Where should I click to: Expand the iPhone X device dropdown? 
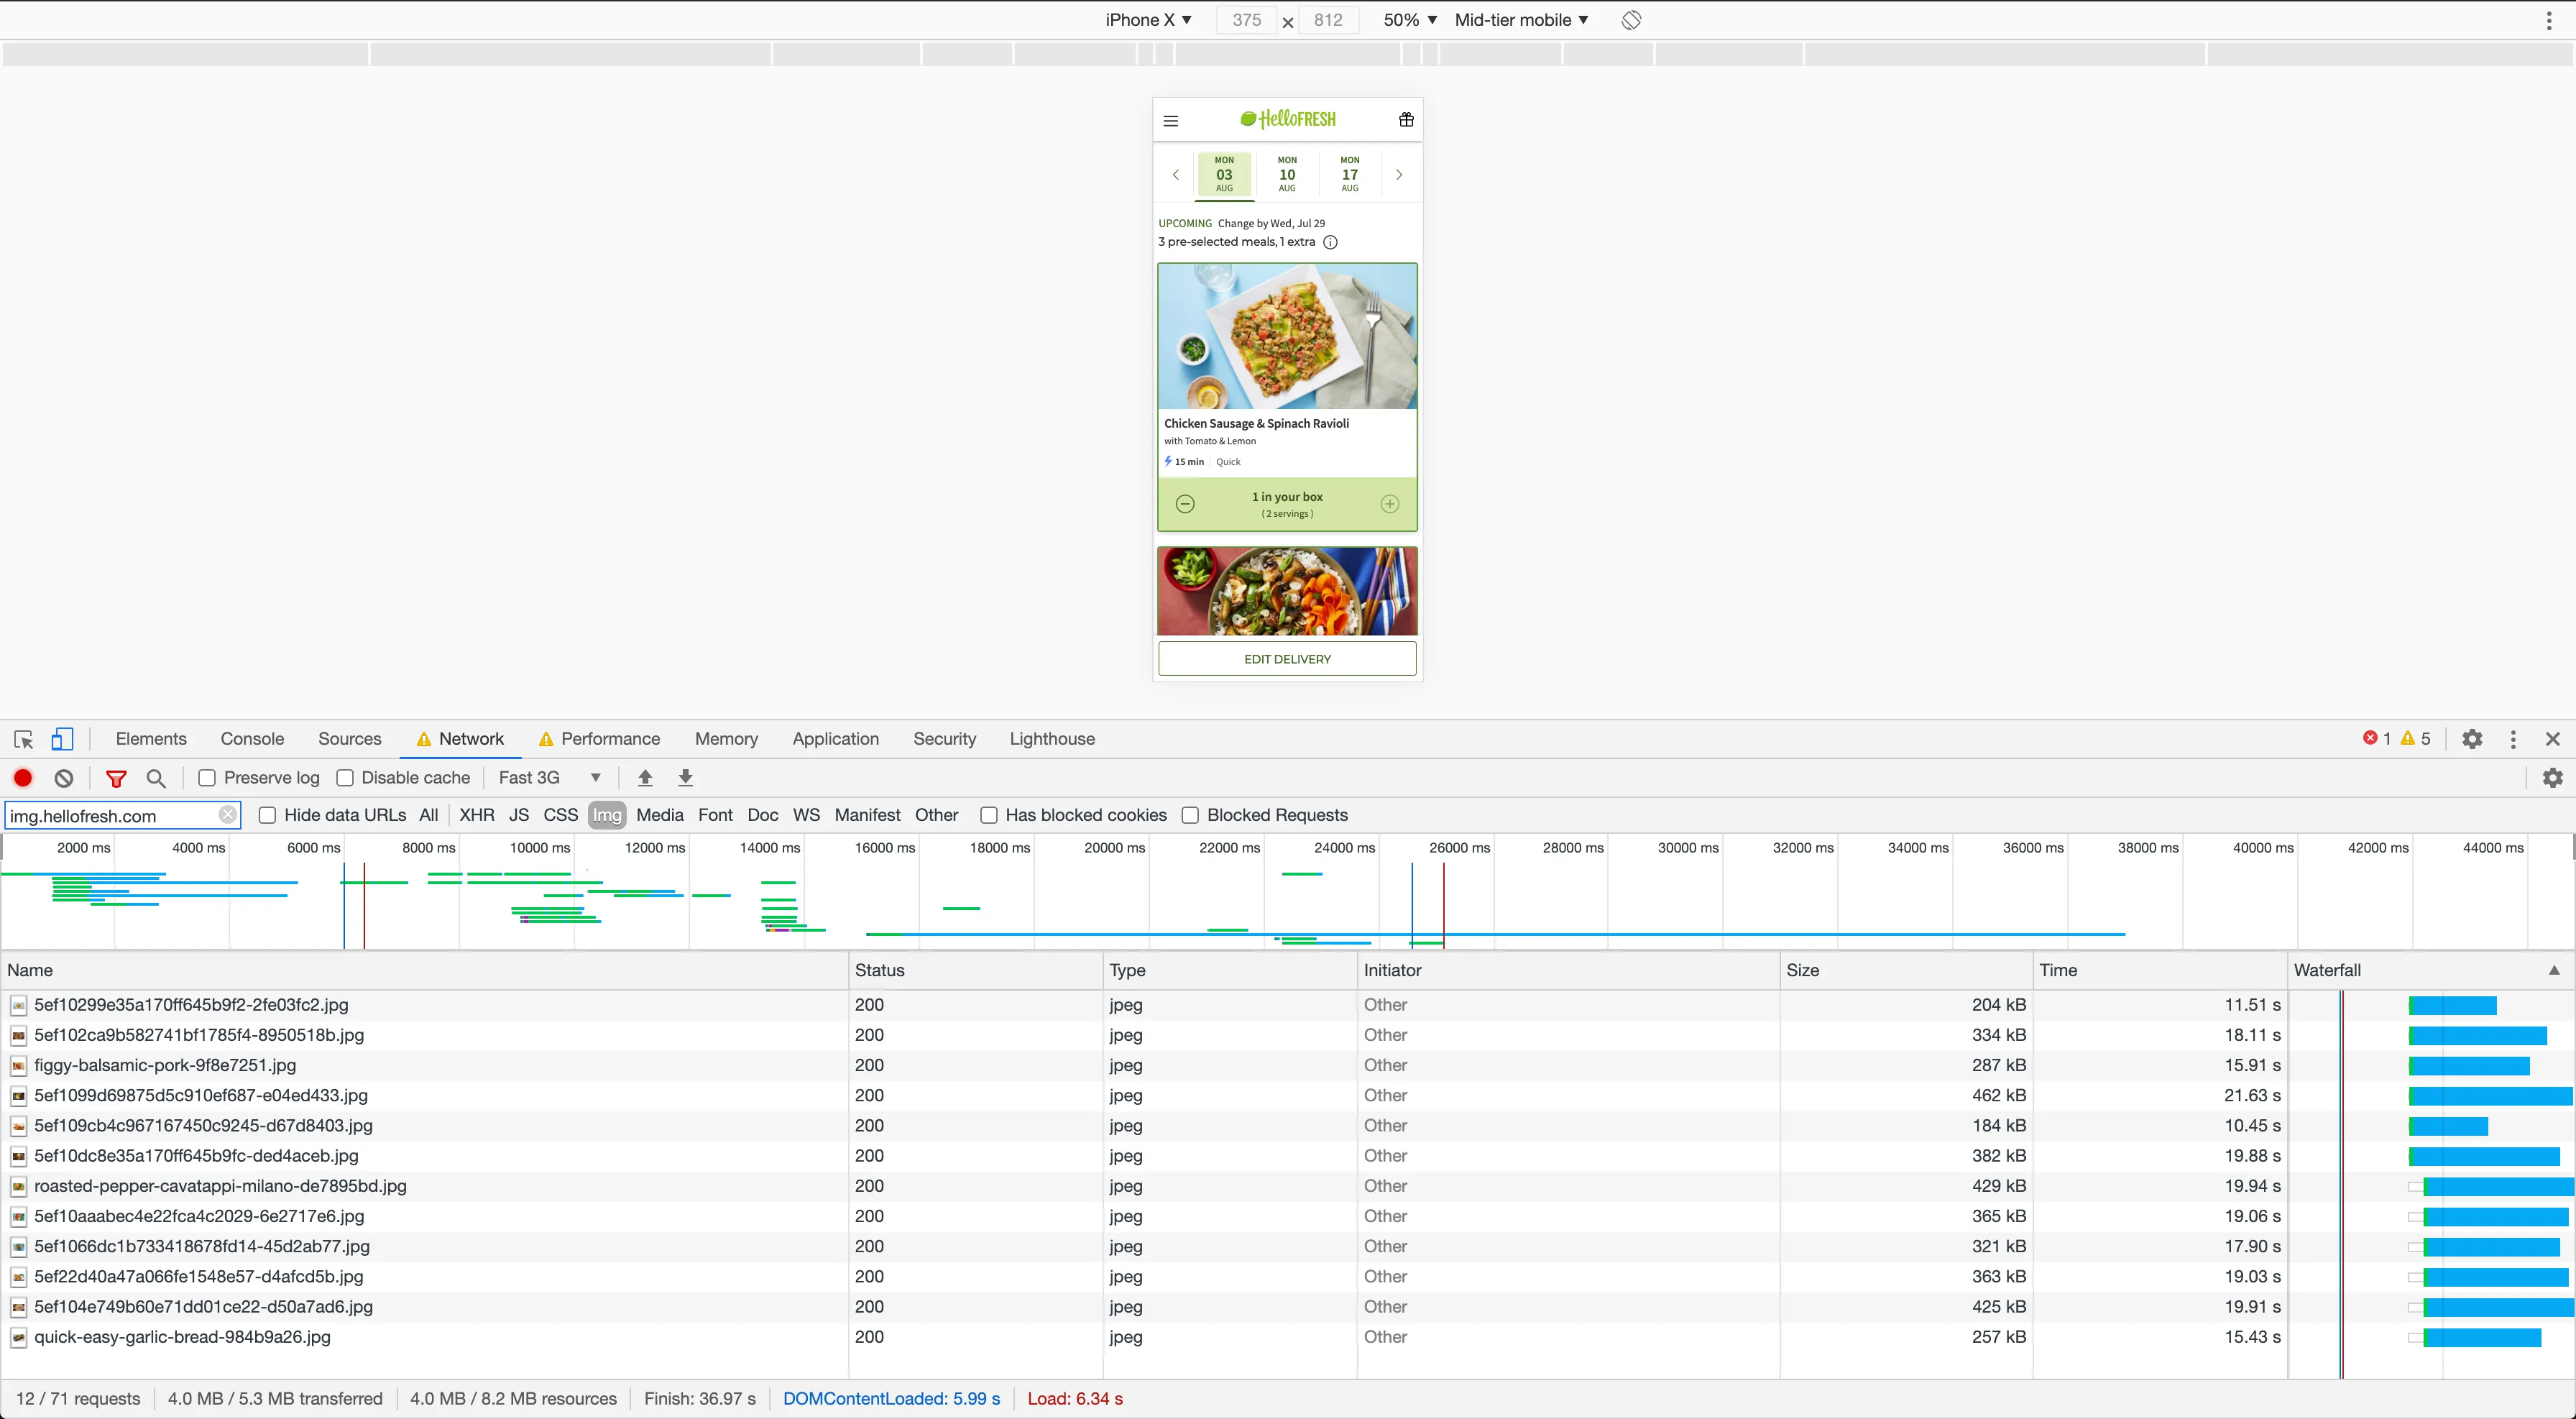pyautogui.click(x=1147, y=20)
